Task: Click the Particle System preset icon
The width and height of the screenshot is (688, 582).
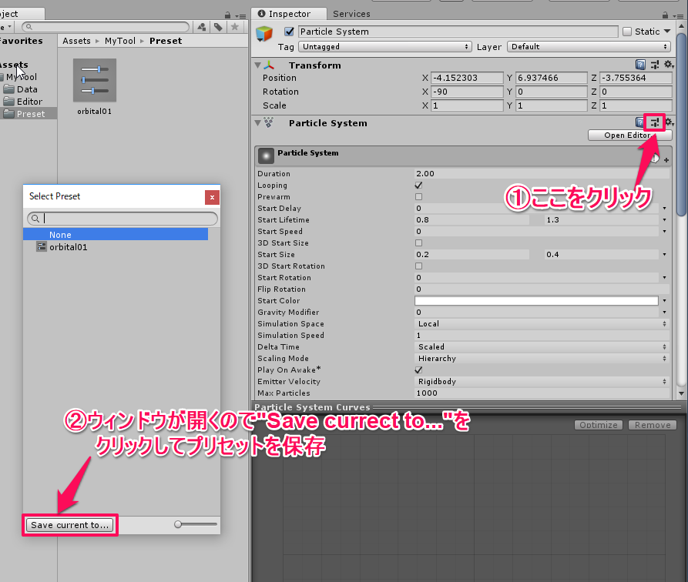Action: coord(655,123)
